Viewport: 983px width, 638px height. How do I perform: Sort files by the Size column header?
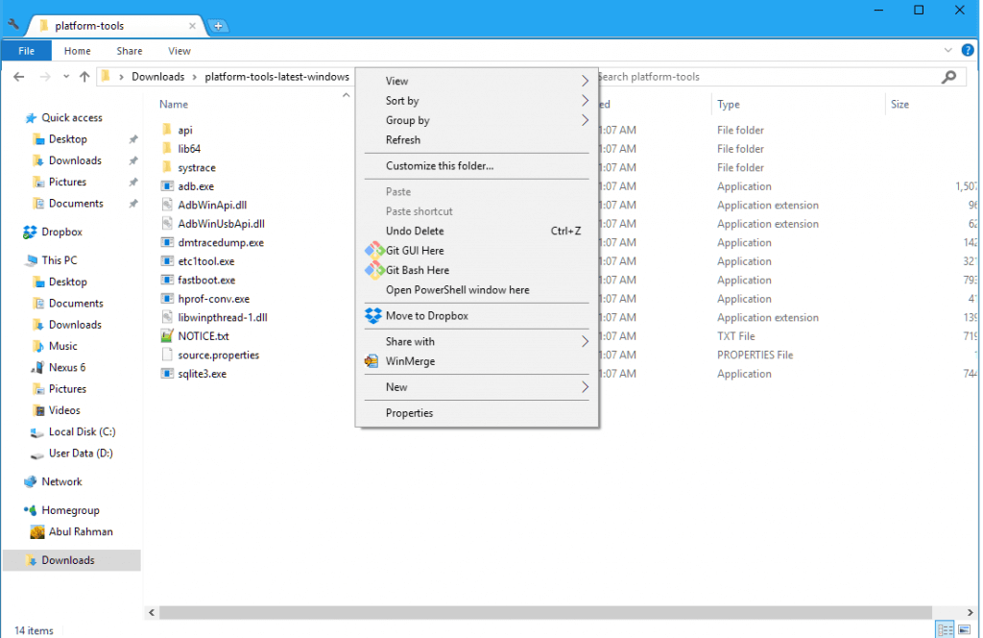tap(899, 104)
